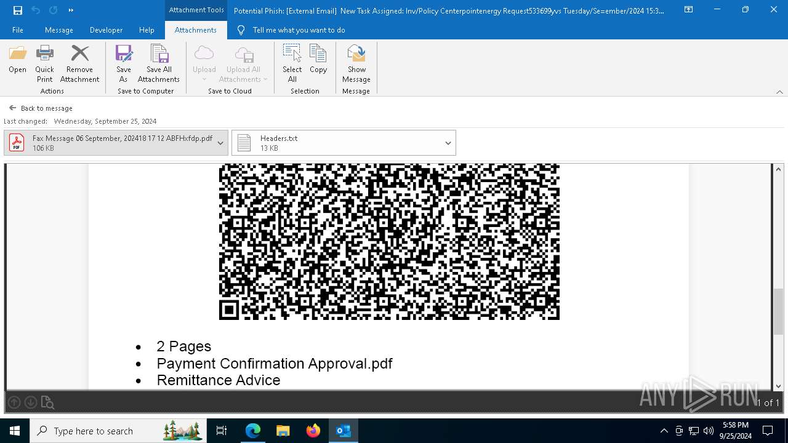
Task: Open the Windows Start menu
Action: coord(15,431)
